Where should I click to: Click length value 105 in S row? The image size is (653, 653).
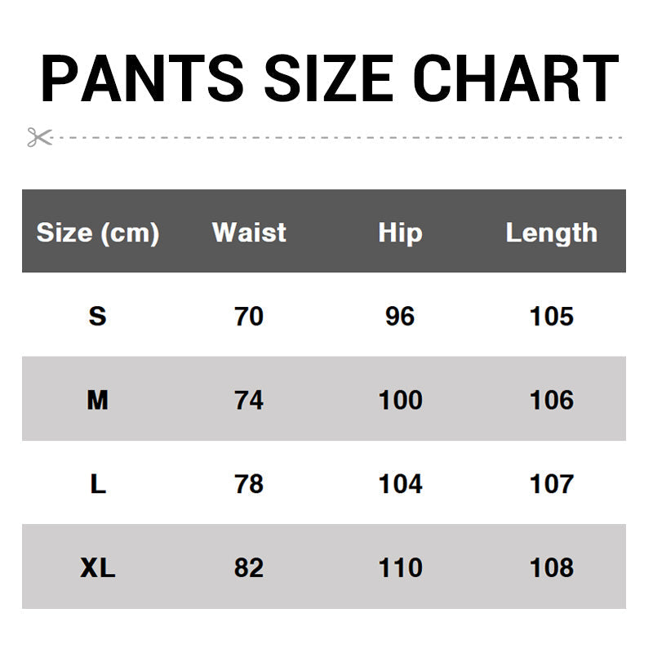pyautogui.click(x=552, y=316)
